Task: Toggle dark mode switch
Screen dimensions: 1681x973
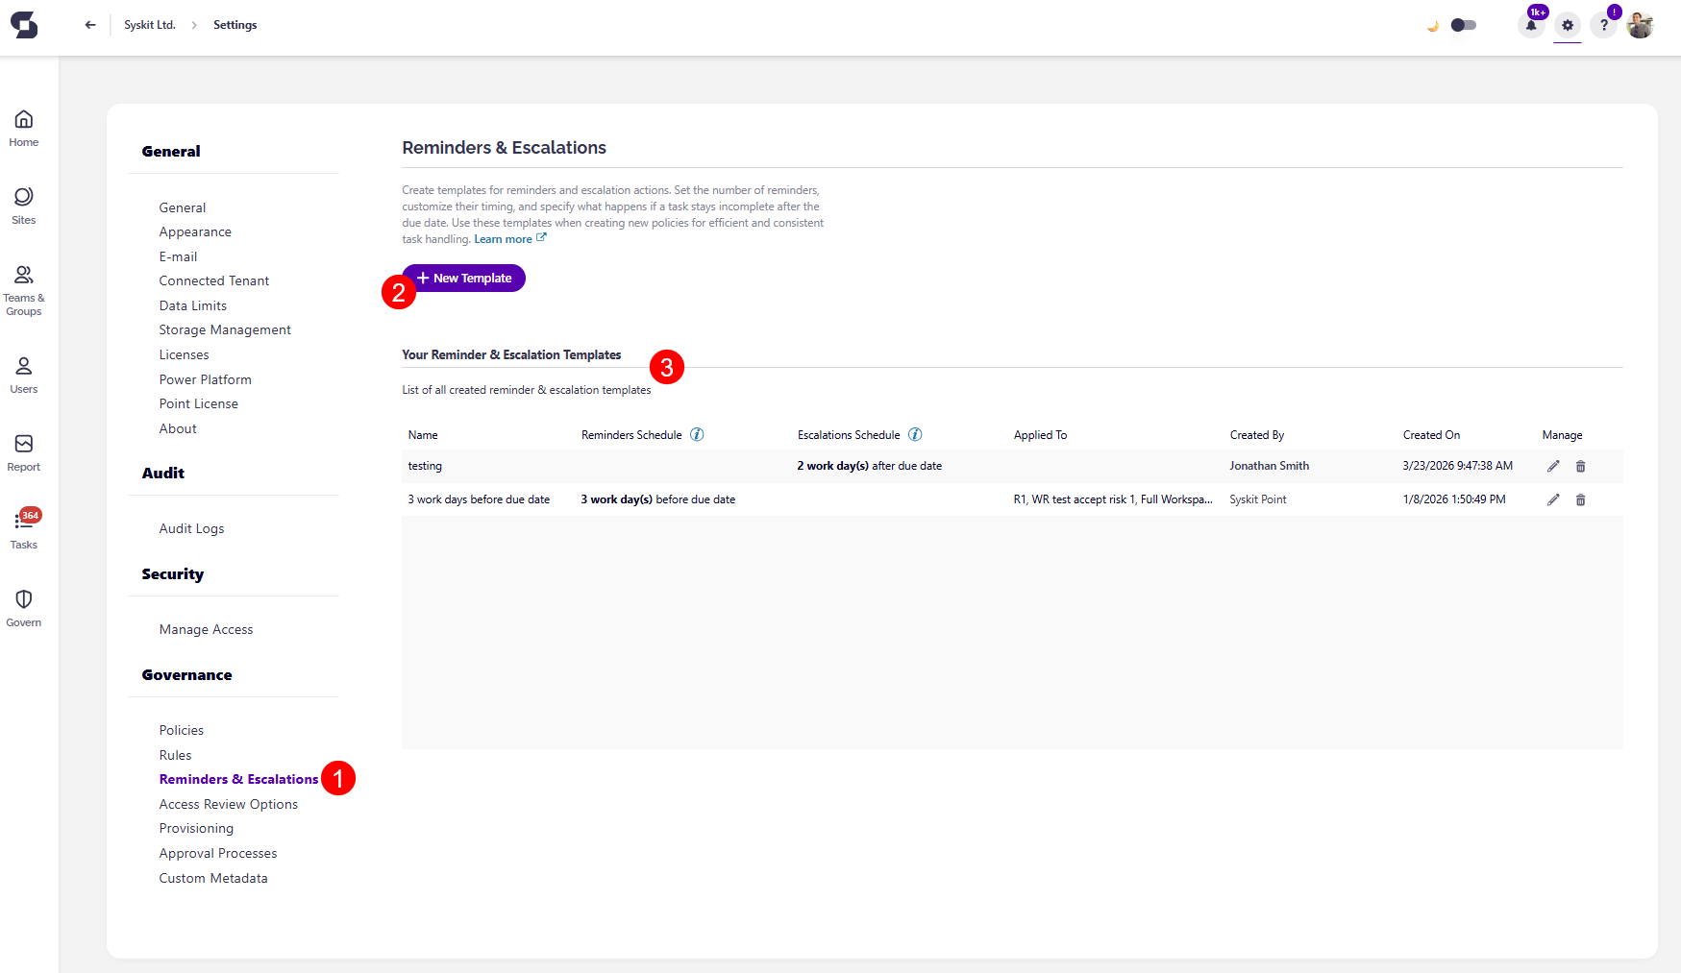Action: point(1463,26)
